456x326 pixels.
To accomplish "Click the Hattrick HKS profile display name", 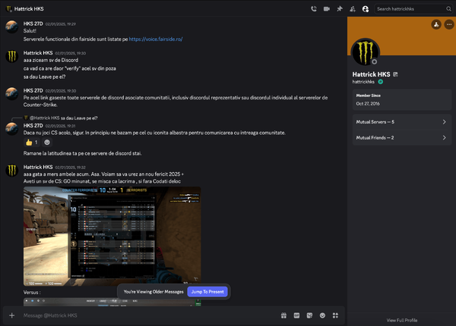I will pos(372,74).
